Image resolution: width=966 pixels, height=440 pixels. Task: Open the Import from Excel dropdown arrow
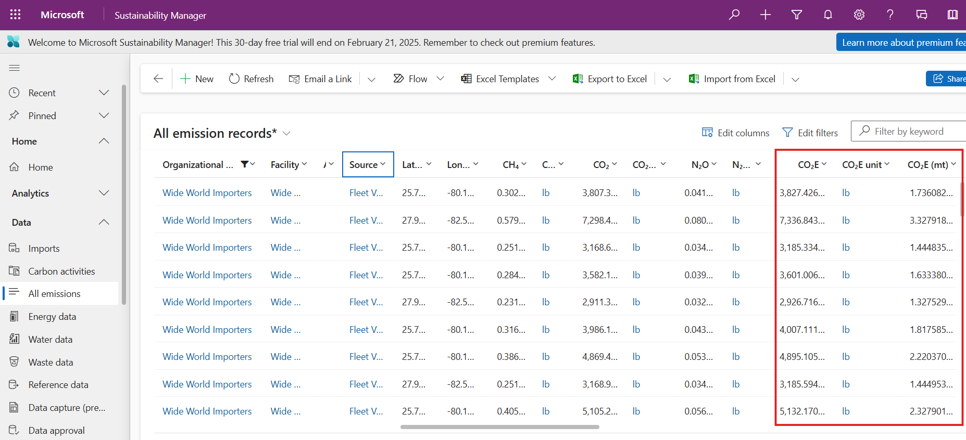tap(795, 79)
